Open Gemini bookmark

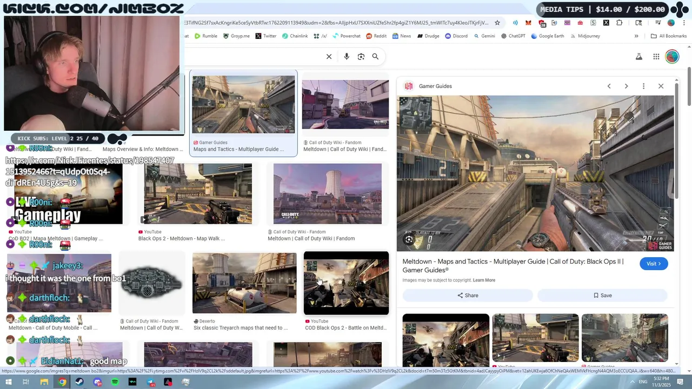point(484,36)
